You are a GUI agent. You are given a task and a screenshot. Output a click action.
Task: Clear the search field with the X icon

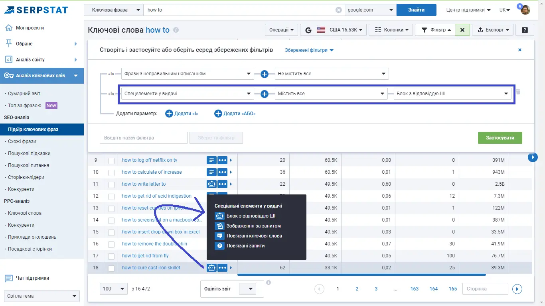coord(339,10)
